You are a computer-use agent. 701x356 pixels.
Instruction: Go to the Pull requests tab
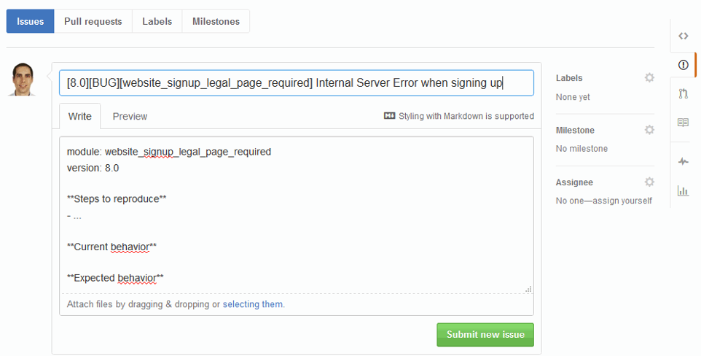[93, 21]
